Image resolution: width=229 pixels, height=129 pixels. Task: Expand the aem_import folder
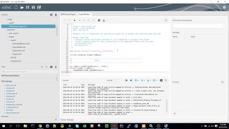(7, 33)
